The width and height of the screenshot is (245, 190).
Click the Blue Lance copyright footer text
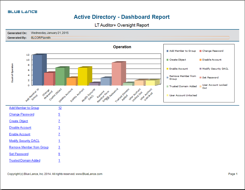pyautogui.click(x=55, y=174)
